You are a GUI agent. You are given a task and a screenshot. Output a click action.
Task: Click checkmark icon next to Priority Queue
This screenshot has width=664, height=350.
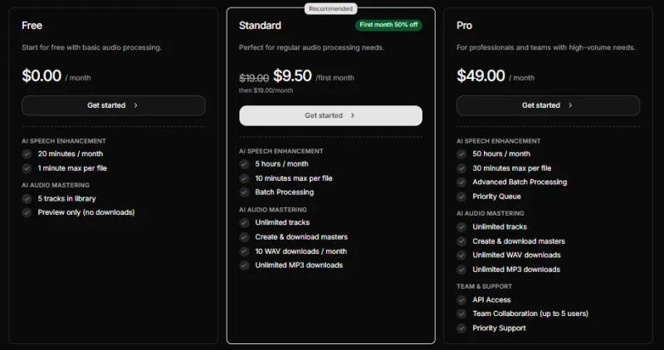pos(461,197)
